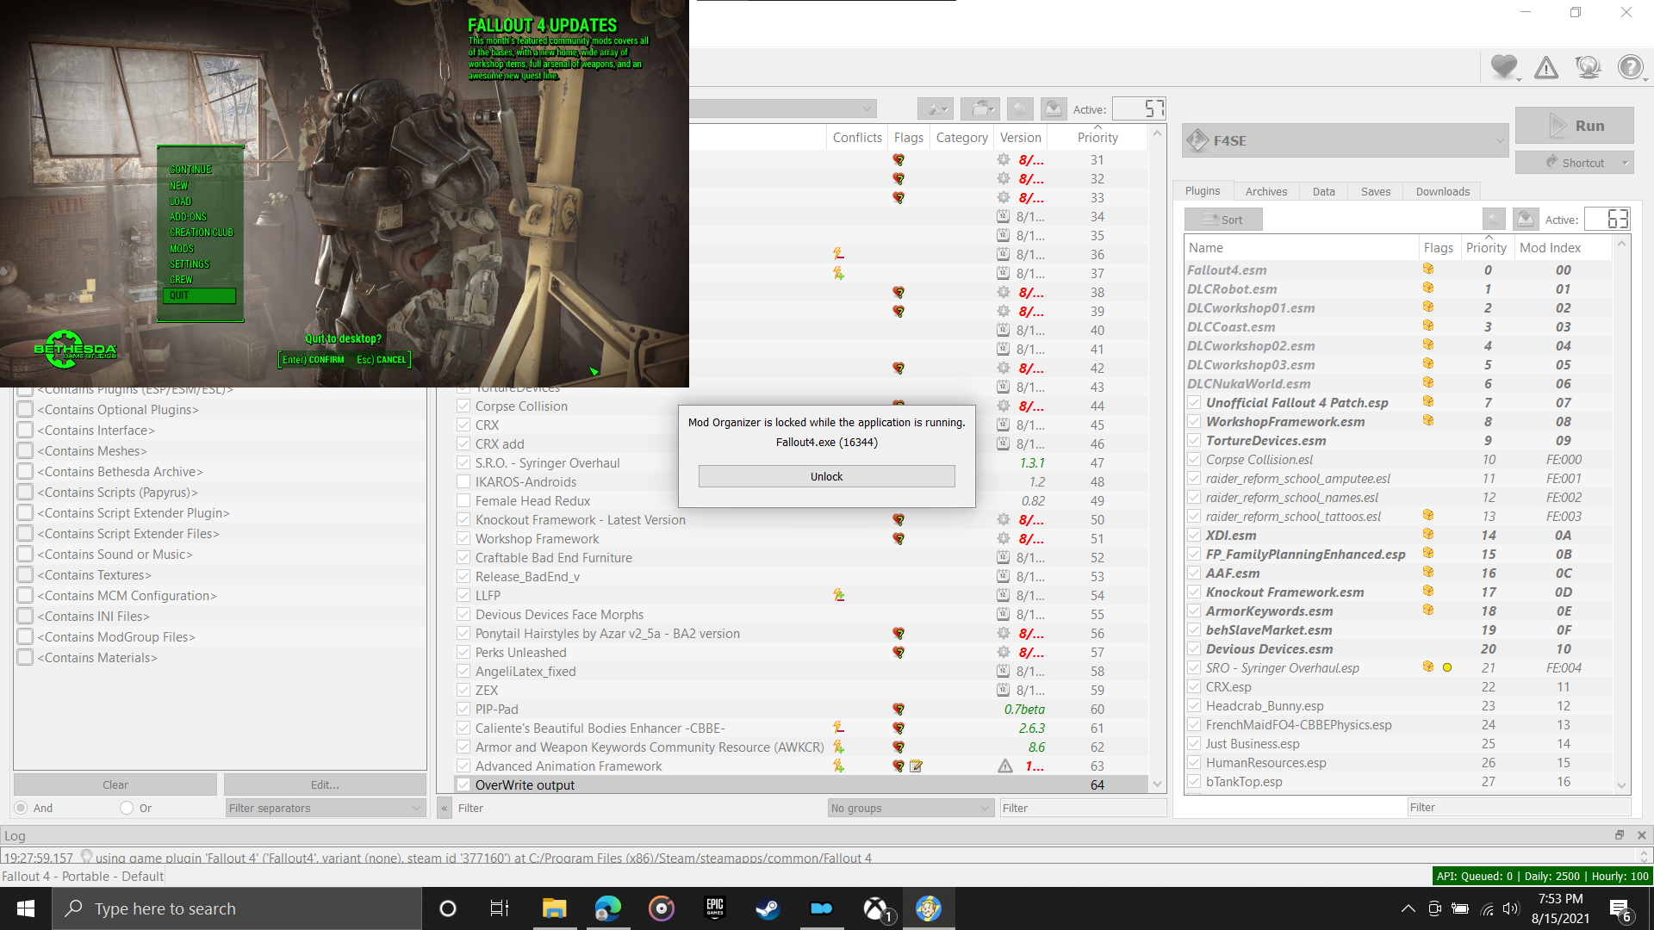Click the Edit... categories button

click(x=325, y=784)
